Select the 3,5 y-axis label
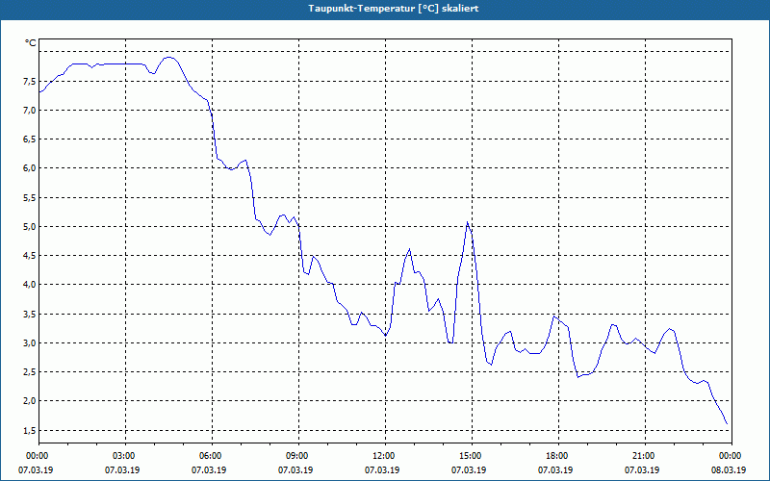Viewport: 770px width, 481px height. (30, 315)
